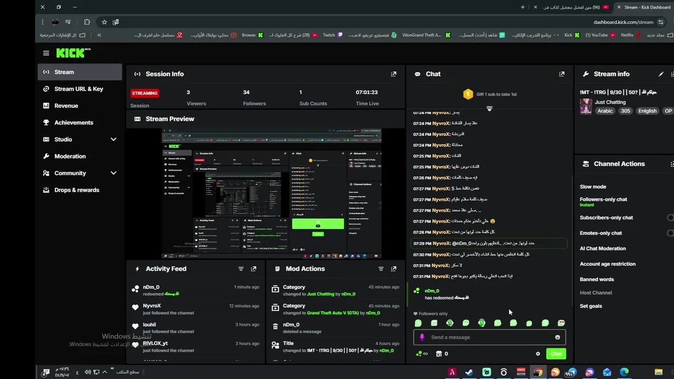The image size is (674, 379).
Task: Pop out the Activity Feed panel
Action: tap(253, 269)
